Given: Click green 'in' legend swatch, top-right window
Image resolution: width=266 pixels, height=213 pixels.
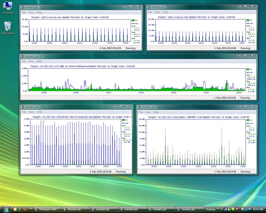Looking at the screenshot, I should [248, 20].
